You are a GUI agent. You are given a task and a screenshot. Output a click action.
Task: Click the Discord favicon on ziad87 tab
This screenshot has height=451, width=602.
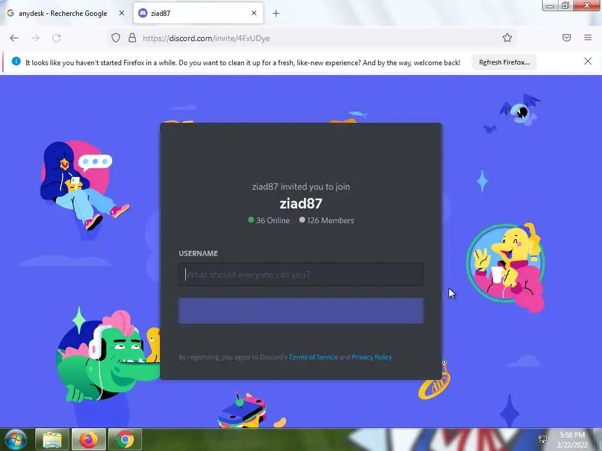click(143, 13)
